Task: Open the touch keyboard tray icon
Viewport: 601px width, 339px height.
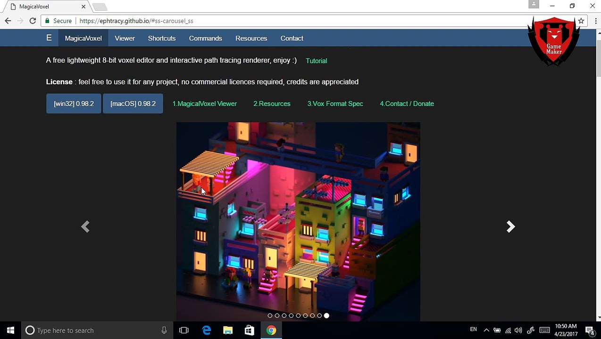Action: pyautogui.click(x=544, y=330)
